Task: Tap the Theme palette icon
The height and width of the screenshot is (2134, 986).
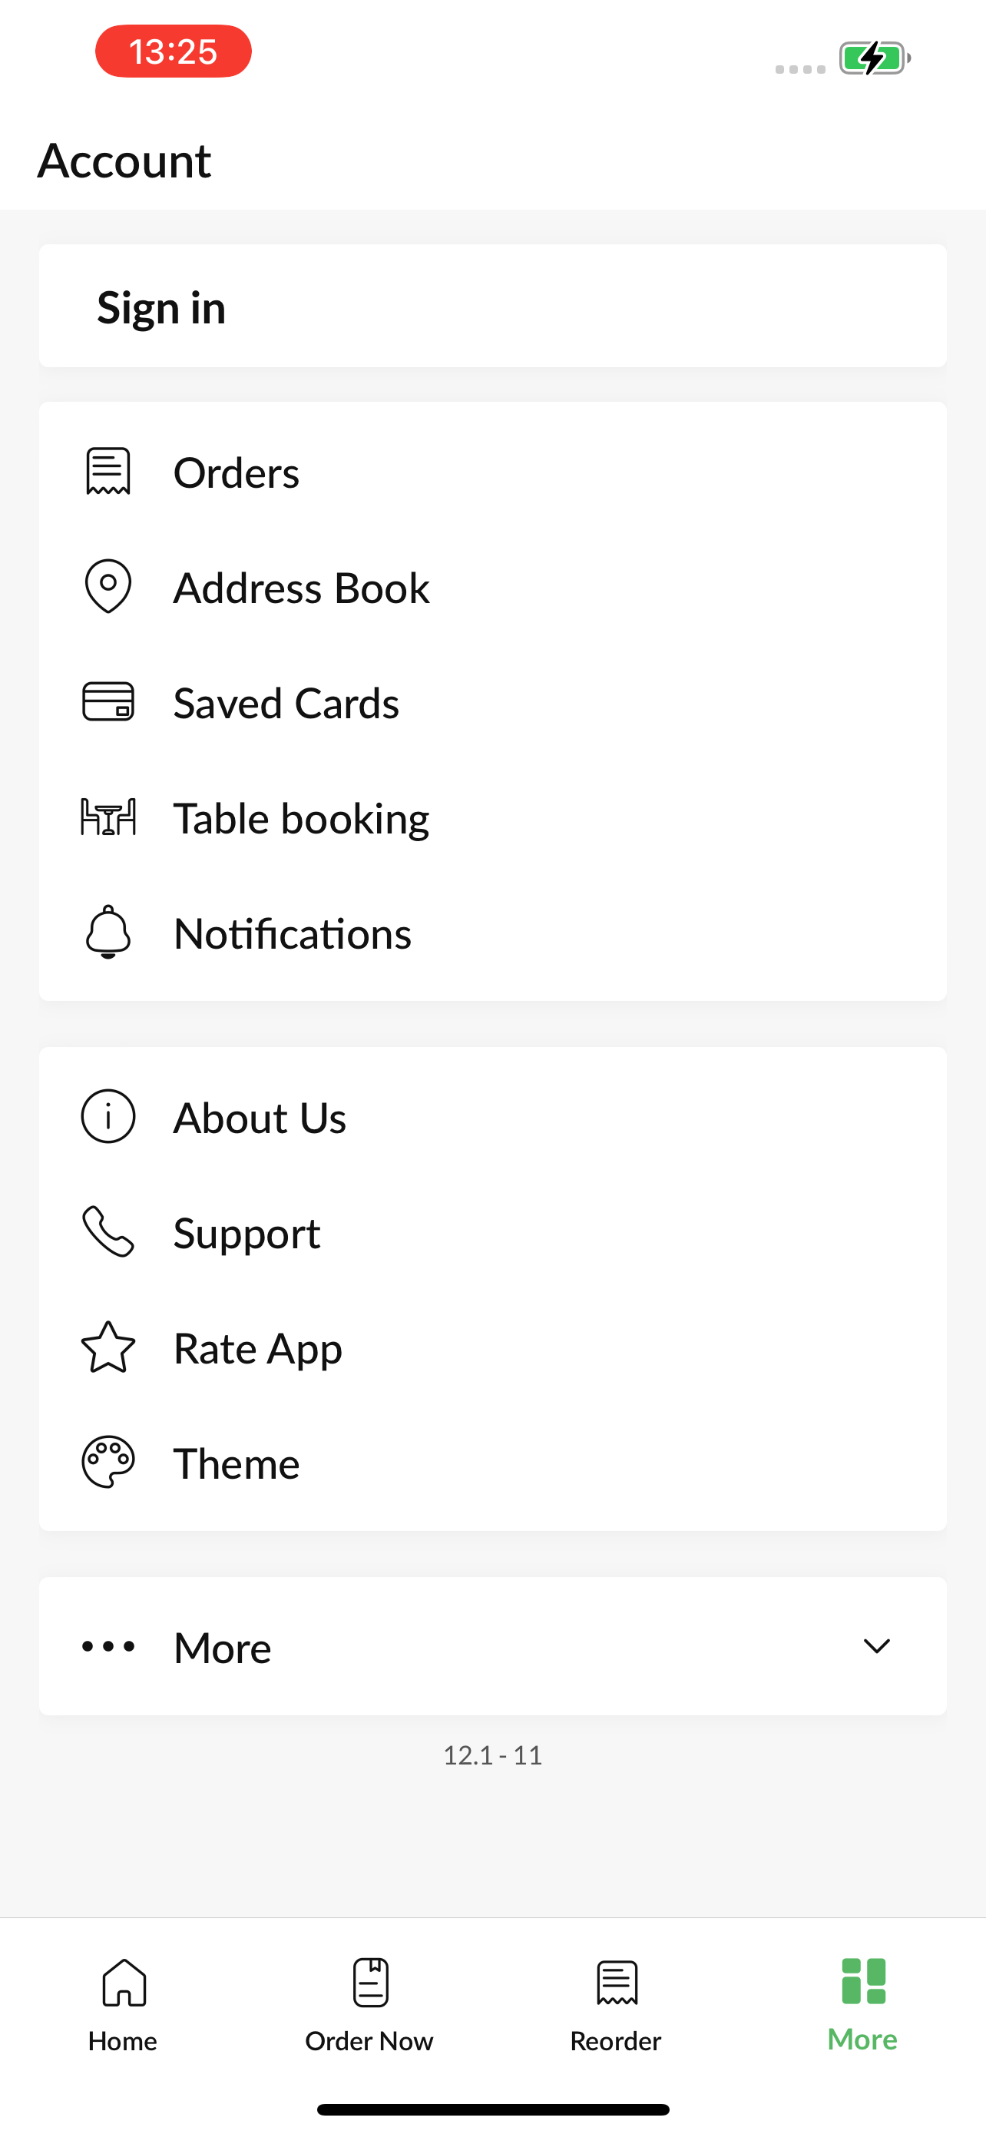Action: tap(108, 1461)
